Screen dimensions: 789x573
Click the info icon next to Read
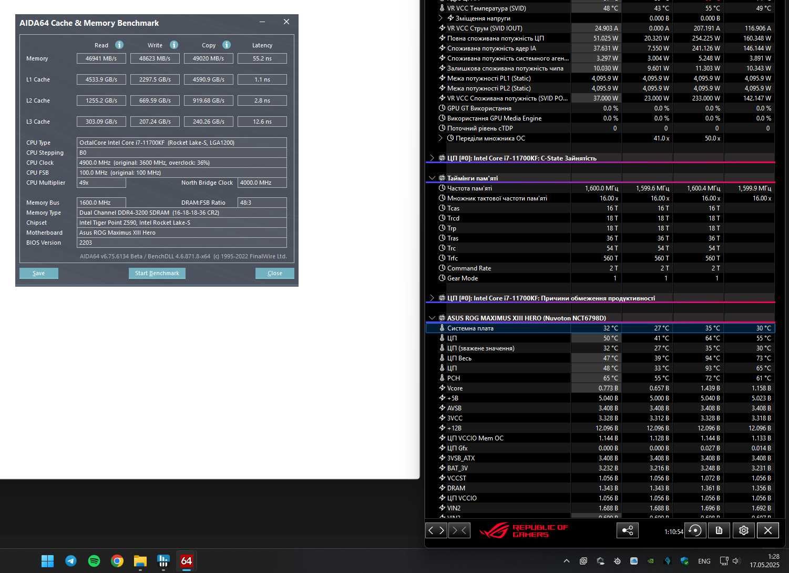tap(119, 45)
